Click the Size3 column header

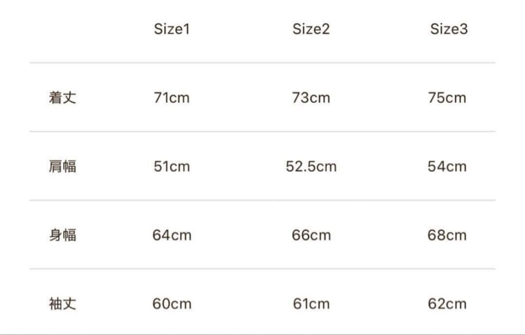coord(449,29)
